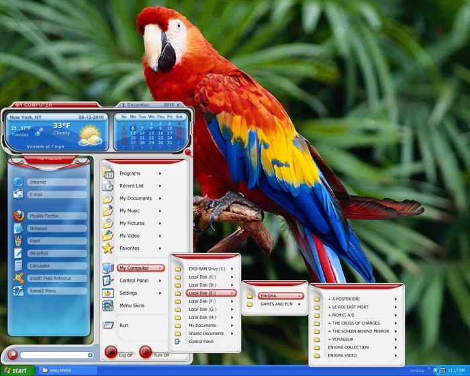The width and height of the screenshot is (470, 376).
Task: Open ENIGMA VIDEO folder entry
Action: click(363, 356)
